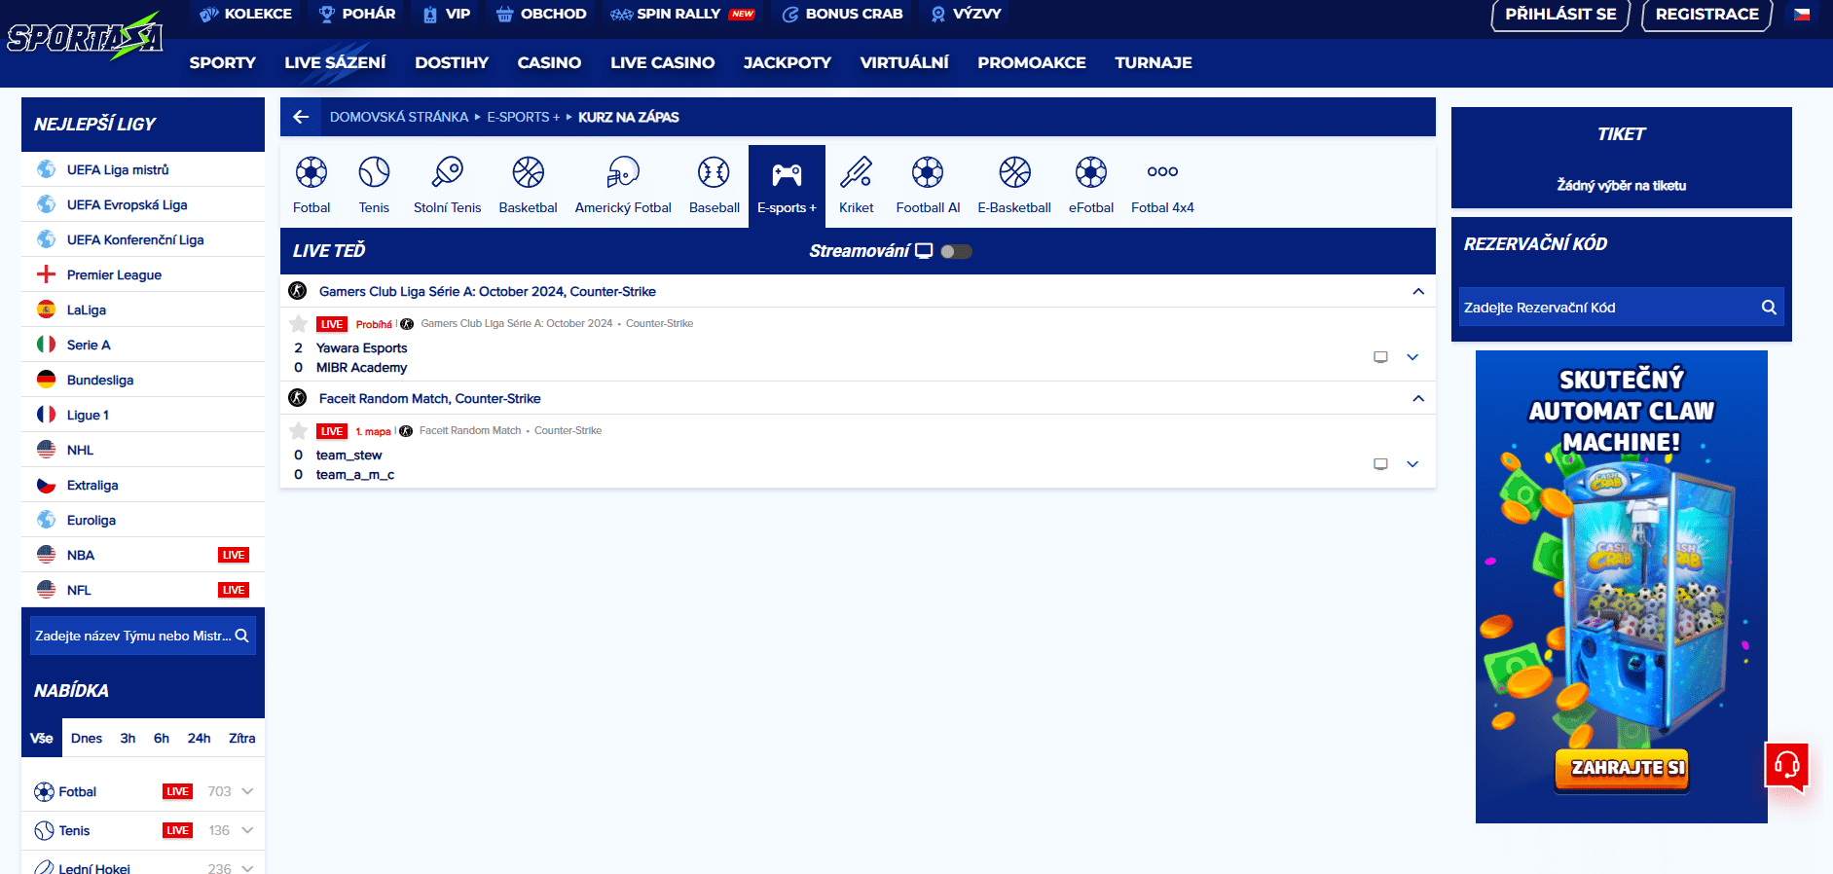Click PŘIHLÁSIT SE button
Image resolution: width=1833 pixels, height=874 pixels.
[1560, 15]
